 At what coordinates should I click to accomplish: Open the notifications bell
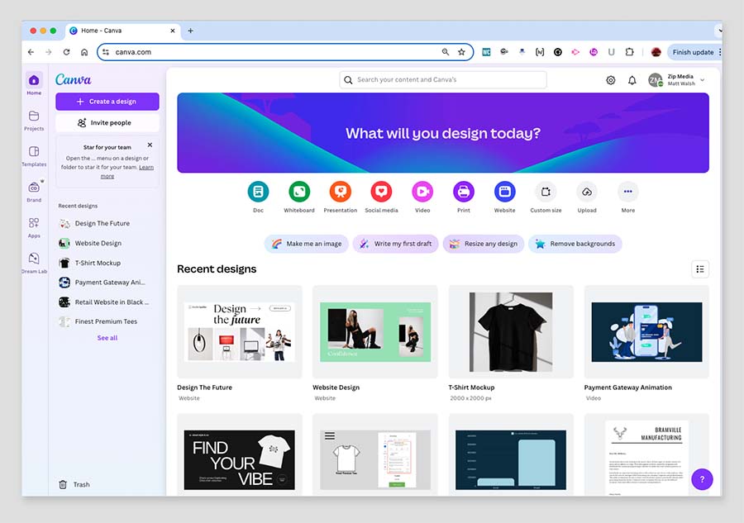pos(632,80)
